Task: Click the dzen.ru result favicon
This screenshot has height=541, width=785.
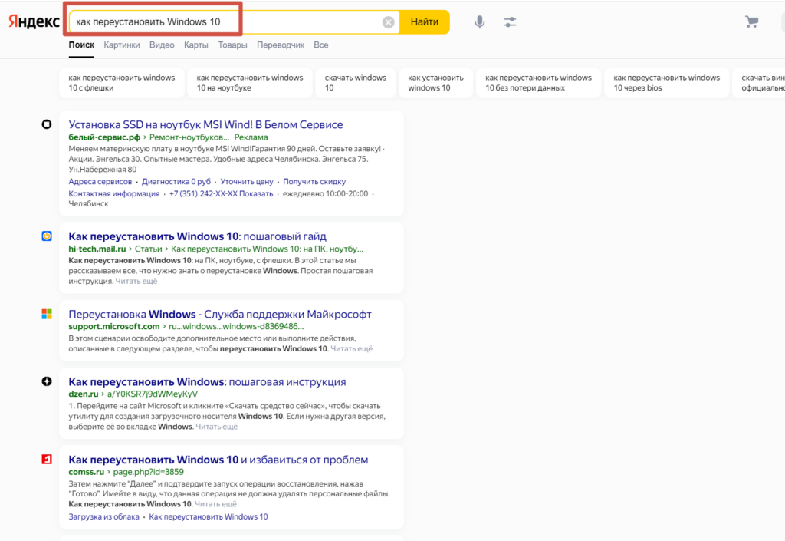Action: (47, 381)
